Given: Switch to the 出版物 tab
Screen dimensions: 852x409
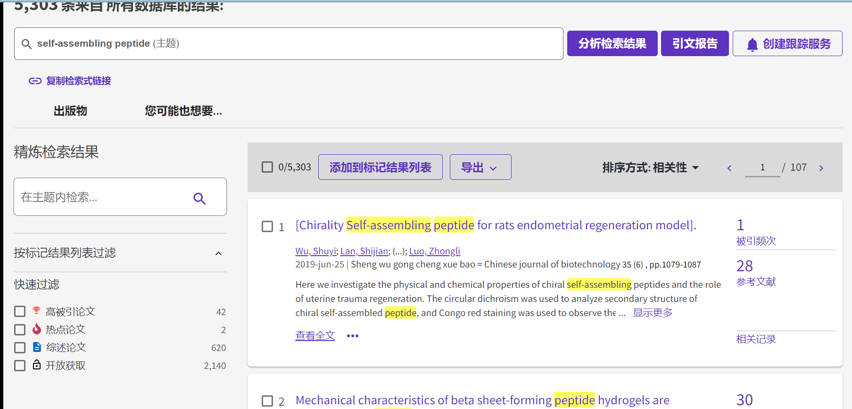Looking at the screenshot, I should coord(70,111).
